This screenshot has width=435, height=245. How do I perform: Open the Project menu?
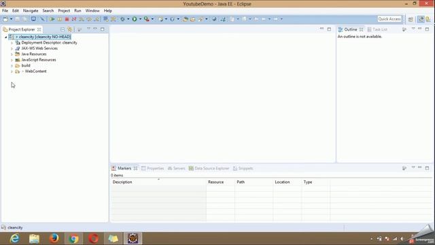pos(64,11)
